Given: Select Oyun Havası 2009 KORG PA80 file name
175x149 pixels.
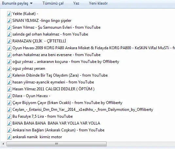Looking at the screenshot, I should 94,48.
